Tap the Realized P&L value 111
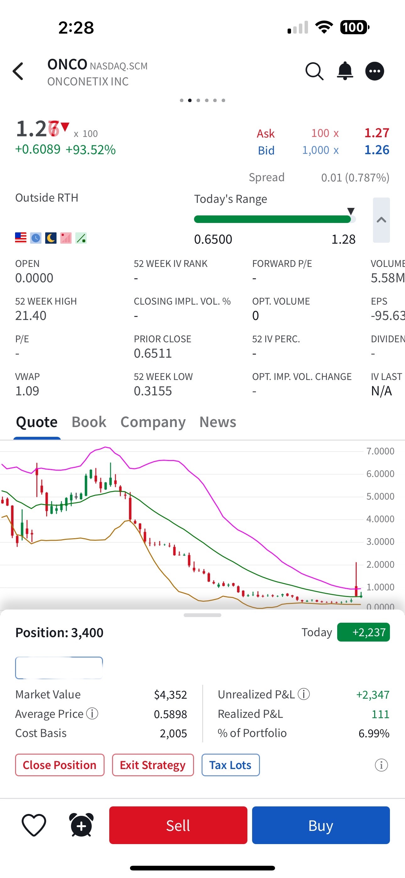Screen dimensions: 405x878 click(381, 714)
